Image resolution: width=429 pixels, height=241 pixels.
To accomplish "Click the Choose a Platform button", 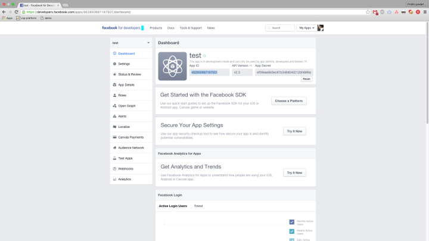I will click(x=288, y=101).
